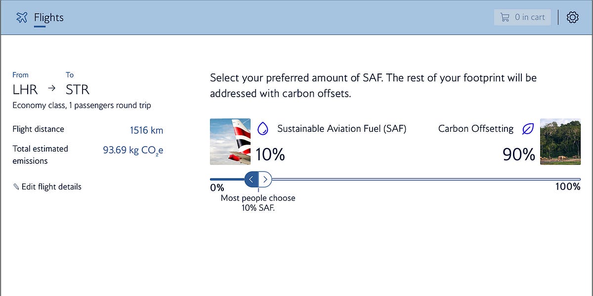Click the SAF fuel droplet icon
The image size is (593, 296).
[x=262, y=128]
